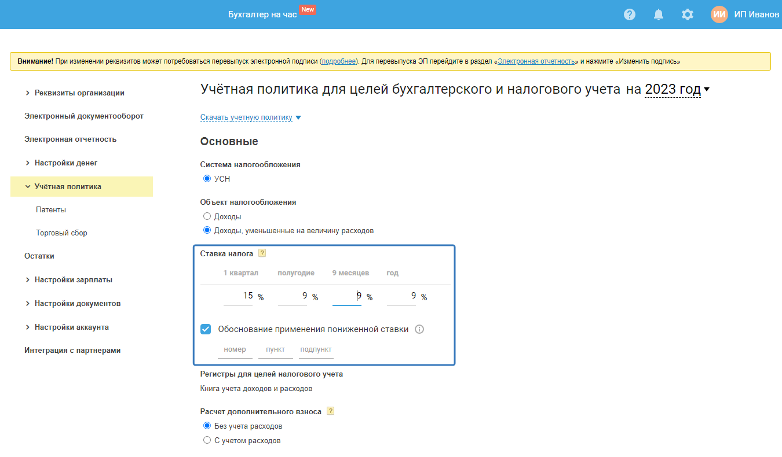The height and width of the screenshot is (457, 782).
Task: Select the Доходы radio button
Action: coord(207,216)
